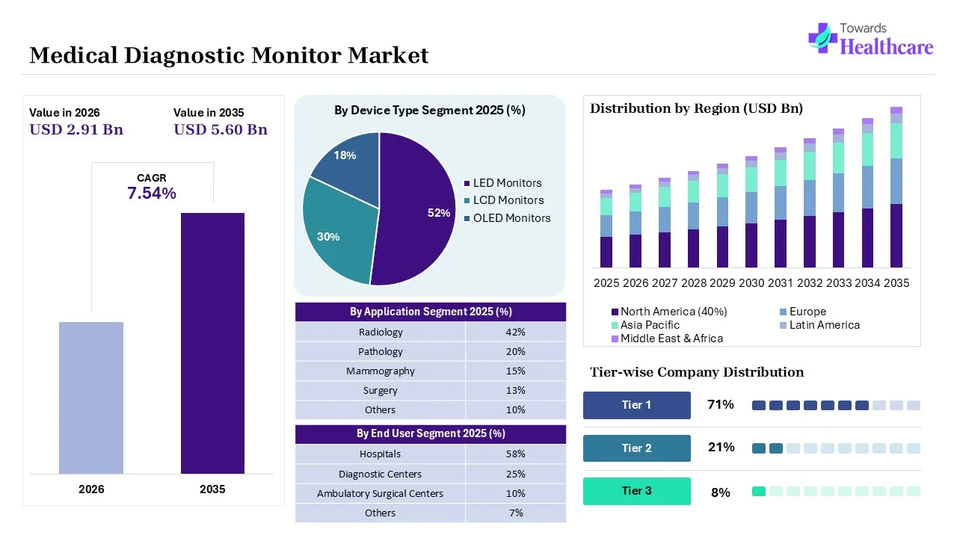Image resolution: width=957 pixels, height=538 pixels.
Task: Click the By End User Segment 2025 header
Action: pos(431,433)
